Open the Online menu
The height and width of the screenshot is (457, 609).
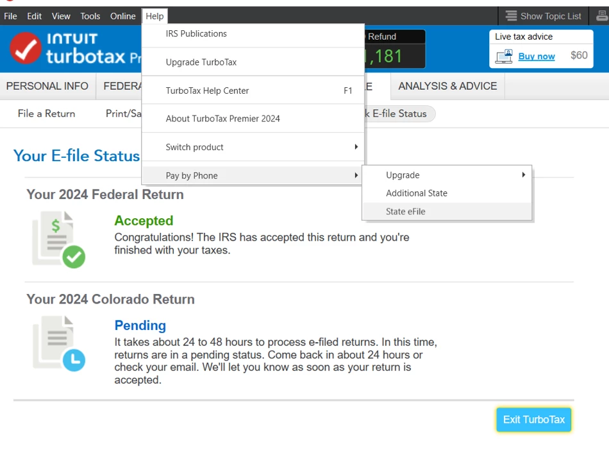122,16
